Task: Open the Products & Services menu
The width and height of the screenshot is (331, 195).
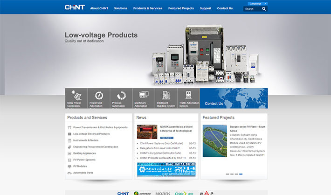Action: (x=148, y=8)
